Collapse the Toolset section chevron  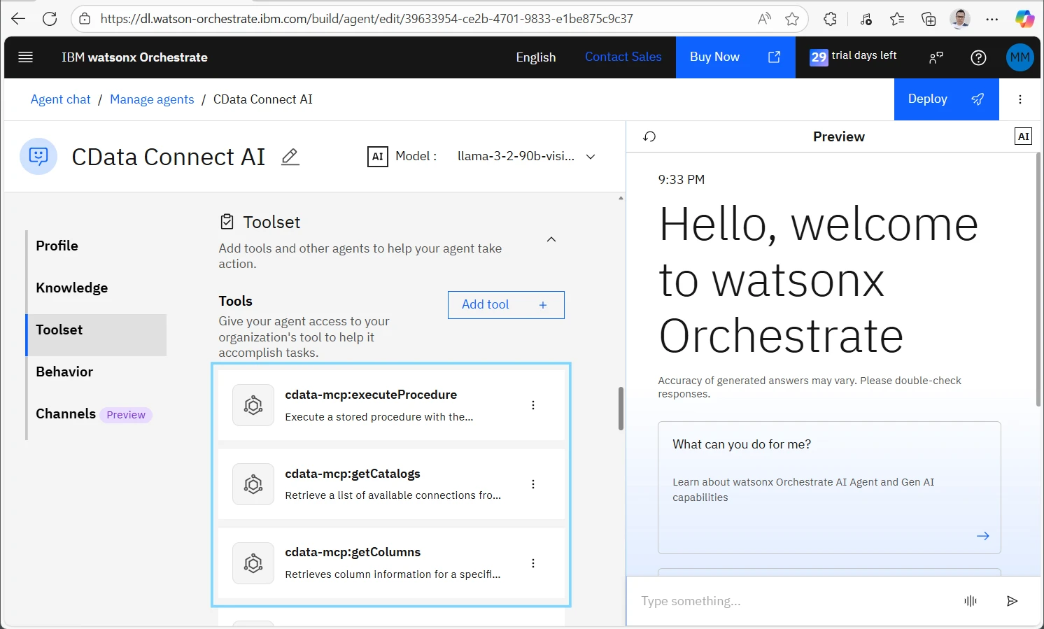pos(551,240)
